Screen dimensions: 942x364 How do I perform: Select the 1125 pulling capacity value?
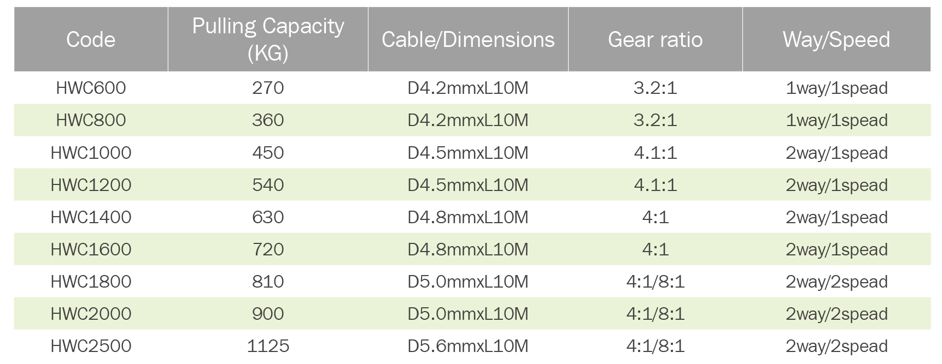pos(268,345)
